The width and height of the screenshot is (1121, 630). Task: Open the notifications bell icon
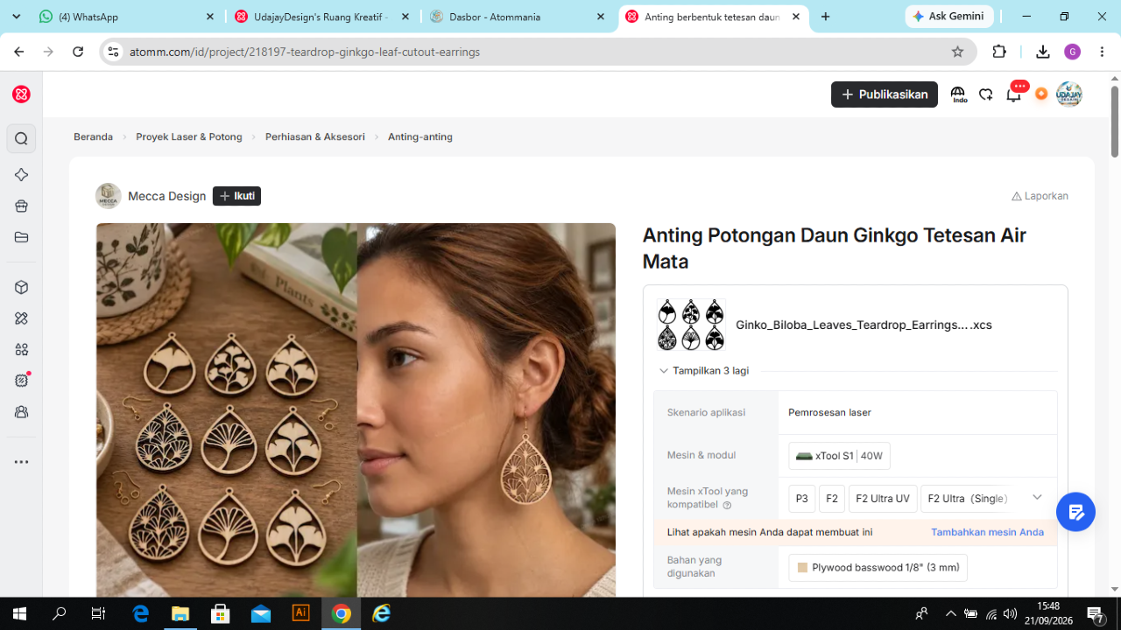tap(1014, 94)
